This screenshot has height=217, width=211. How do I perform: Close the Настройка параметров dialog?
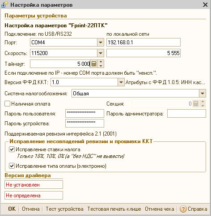tap(205, 4)
